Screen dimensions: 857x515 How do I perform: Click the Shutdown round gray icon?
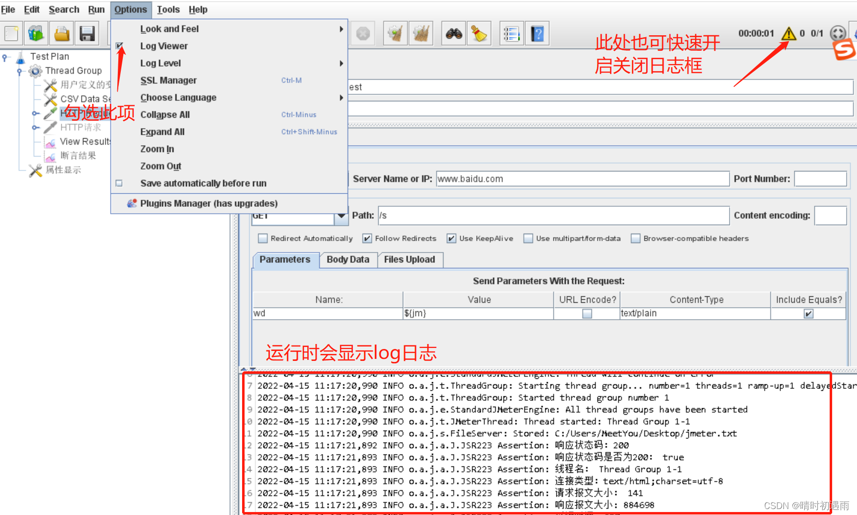pos(363,34)
